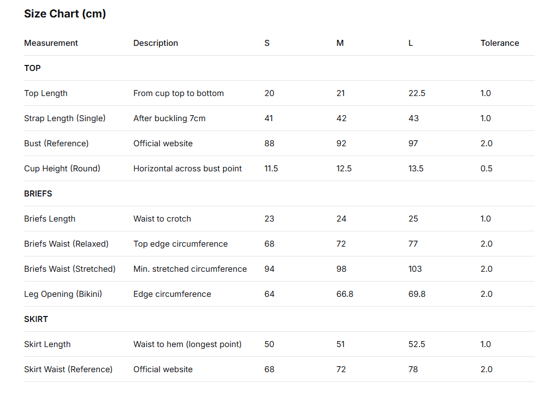This screenshot has height=394, width=544.
Task: Click the Top Length row label
Action: (x=46, y=93)
